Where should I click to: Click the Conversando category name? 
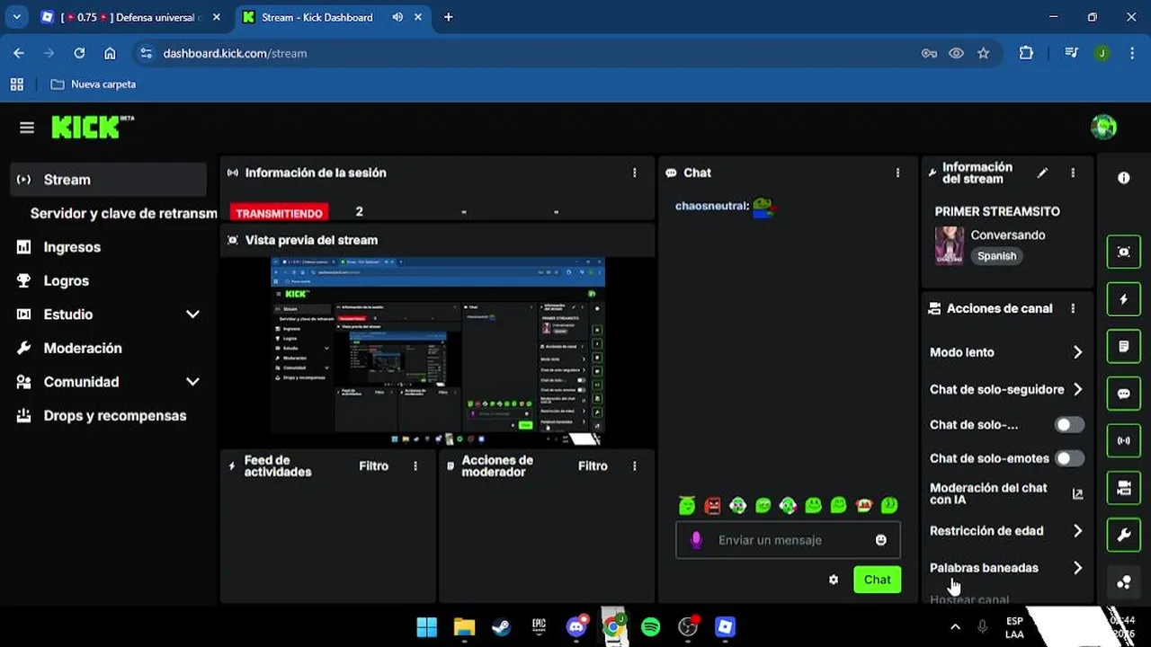tap(1007, 235)
